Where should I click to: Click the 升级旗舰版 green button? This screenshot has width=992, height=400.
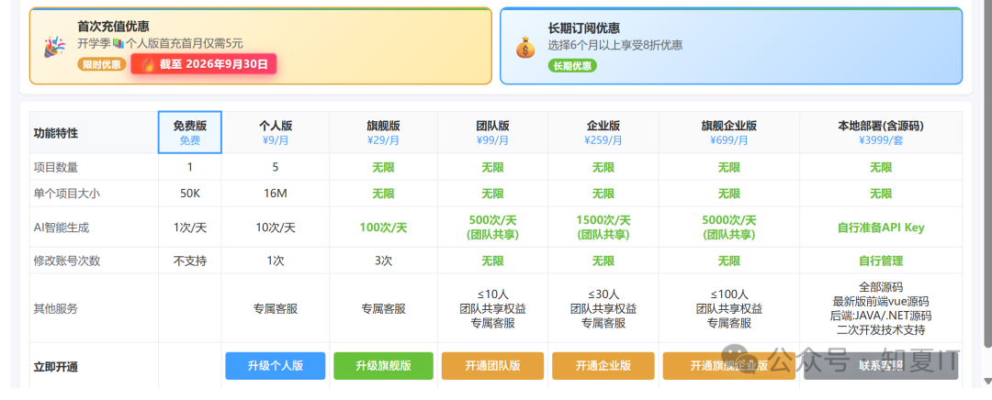(383, 366)
